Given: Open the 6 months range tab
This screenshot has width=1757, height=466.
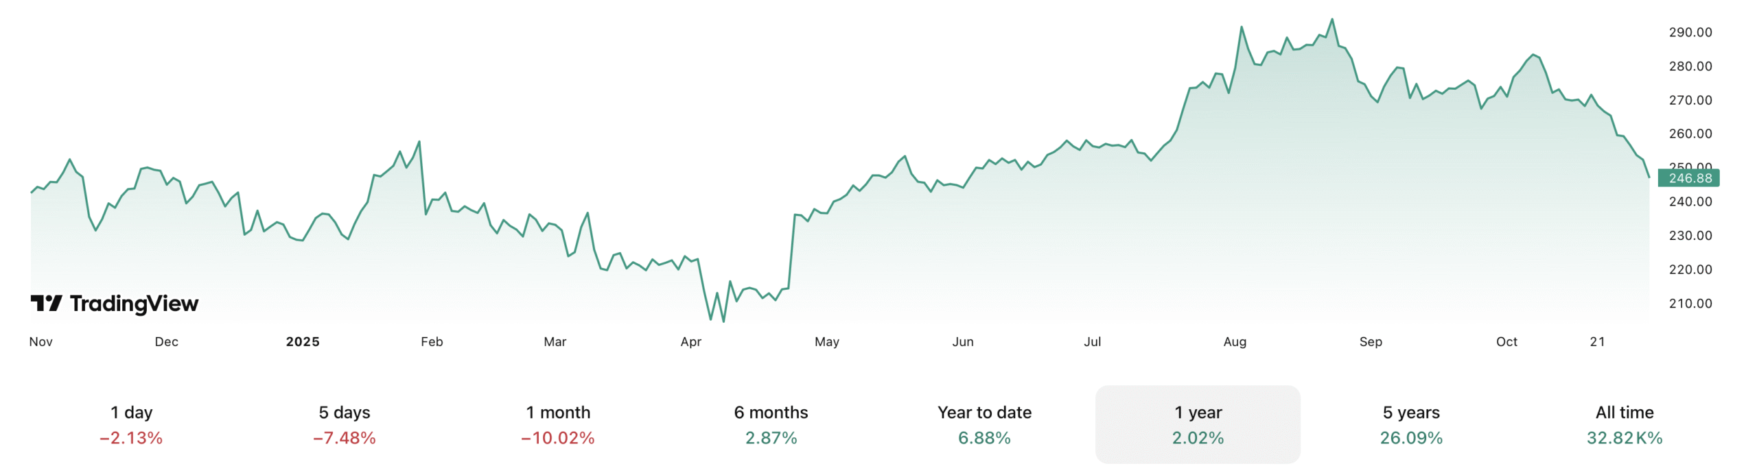Looking at the screenshot, I should 771,424.
